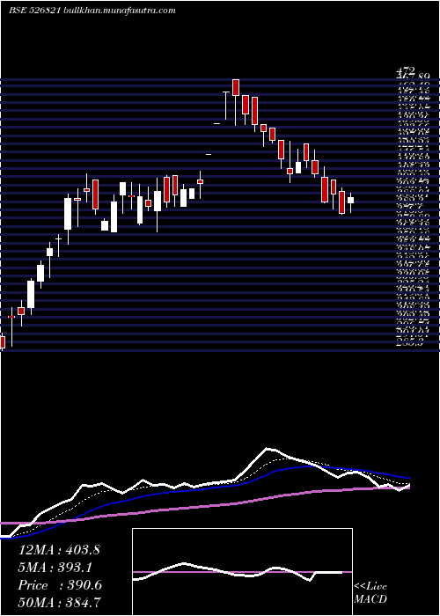
Task: Click the 472 top price label
Action: tap(406, 70)
